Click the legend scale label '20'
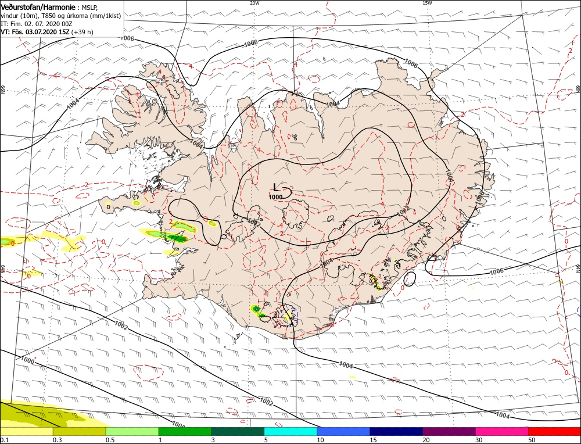The width and height of the screenshot is (581, 444). 426,440
